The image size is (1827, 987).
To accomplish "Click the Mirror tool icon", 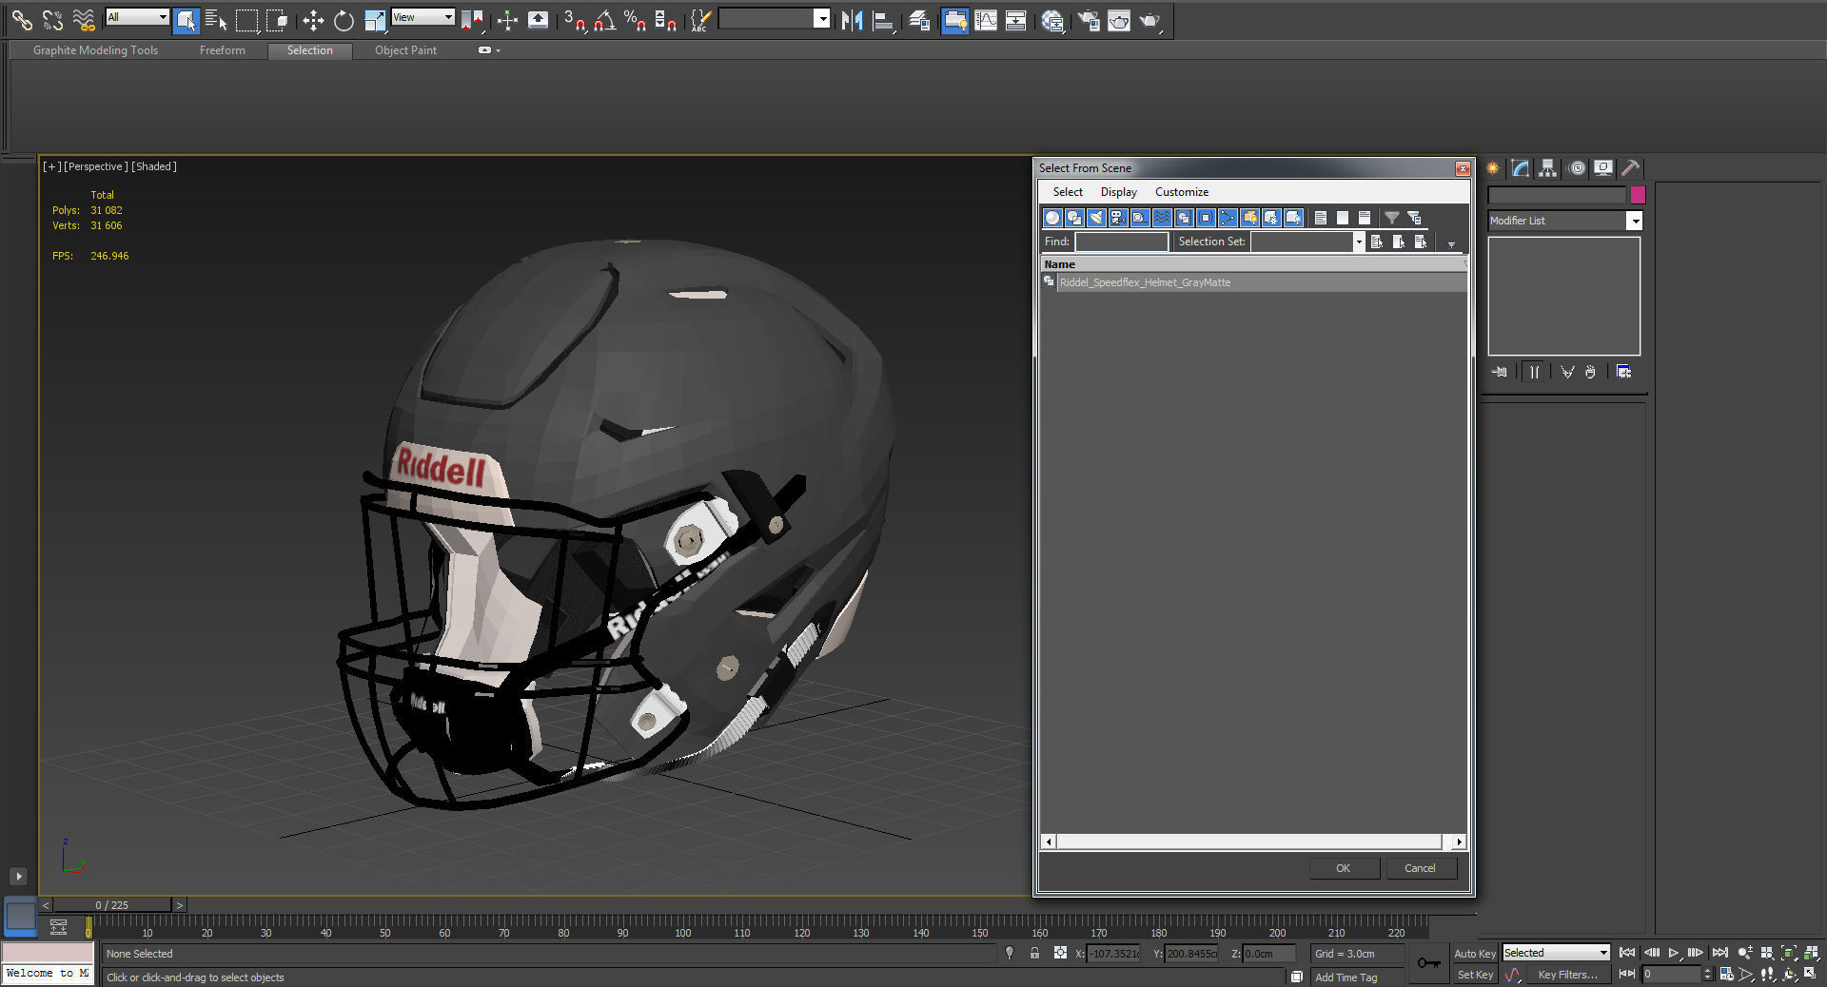I will 852,20.
